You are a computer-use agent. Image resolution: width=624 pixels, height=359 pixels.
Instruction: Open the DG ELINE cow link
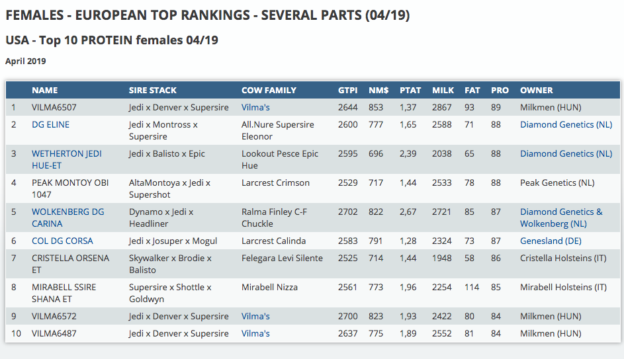point(50,124)
